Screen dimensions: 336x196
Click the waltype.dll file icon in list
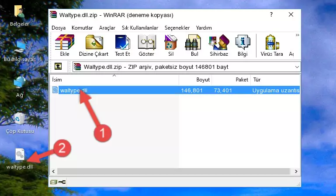[x=55, y=90]
